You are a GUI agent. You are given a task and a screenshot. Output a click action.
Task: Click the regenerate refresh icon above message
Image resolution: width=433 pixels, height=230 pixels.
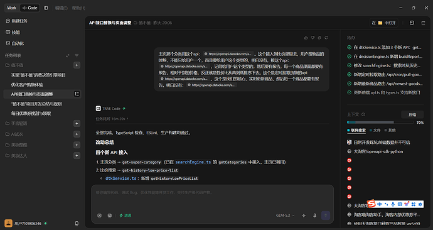pos(326,38)
